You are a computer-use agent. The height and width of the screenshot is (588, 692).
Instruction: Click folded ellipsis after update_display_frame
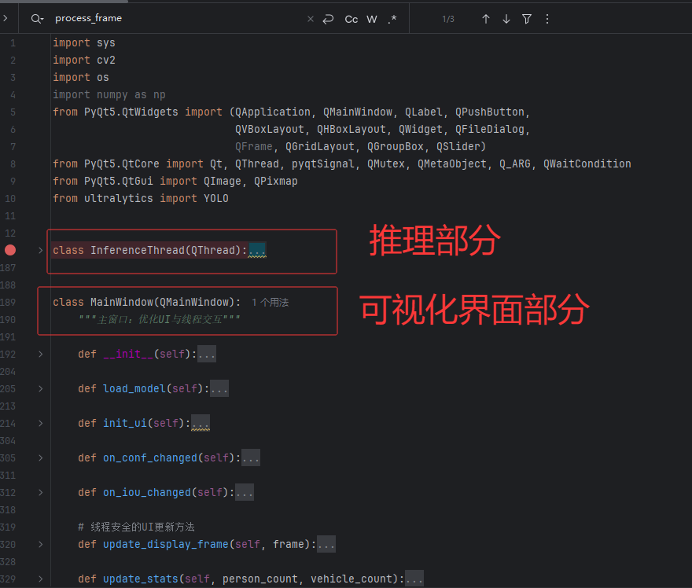(x=326, y=544)
